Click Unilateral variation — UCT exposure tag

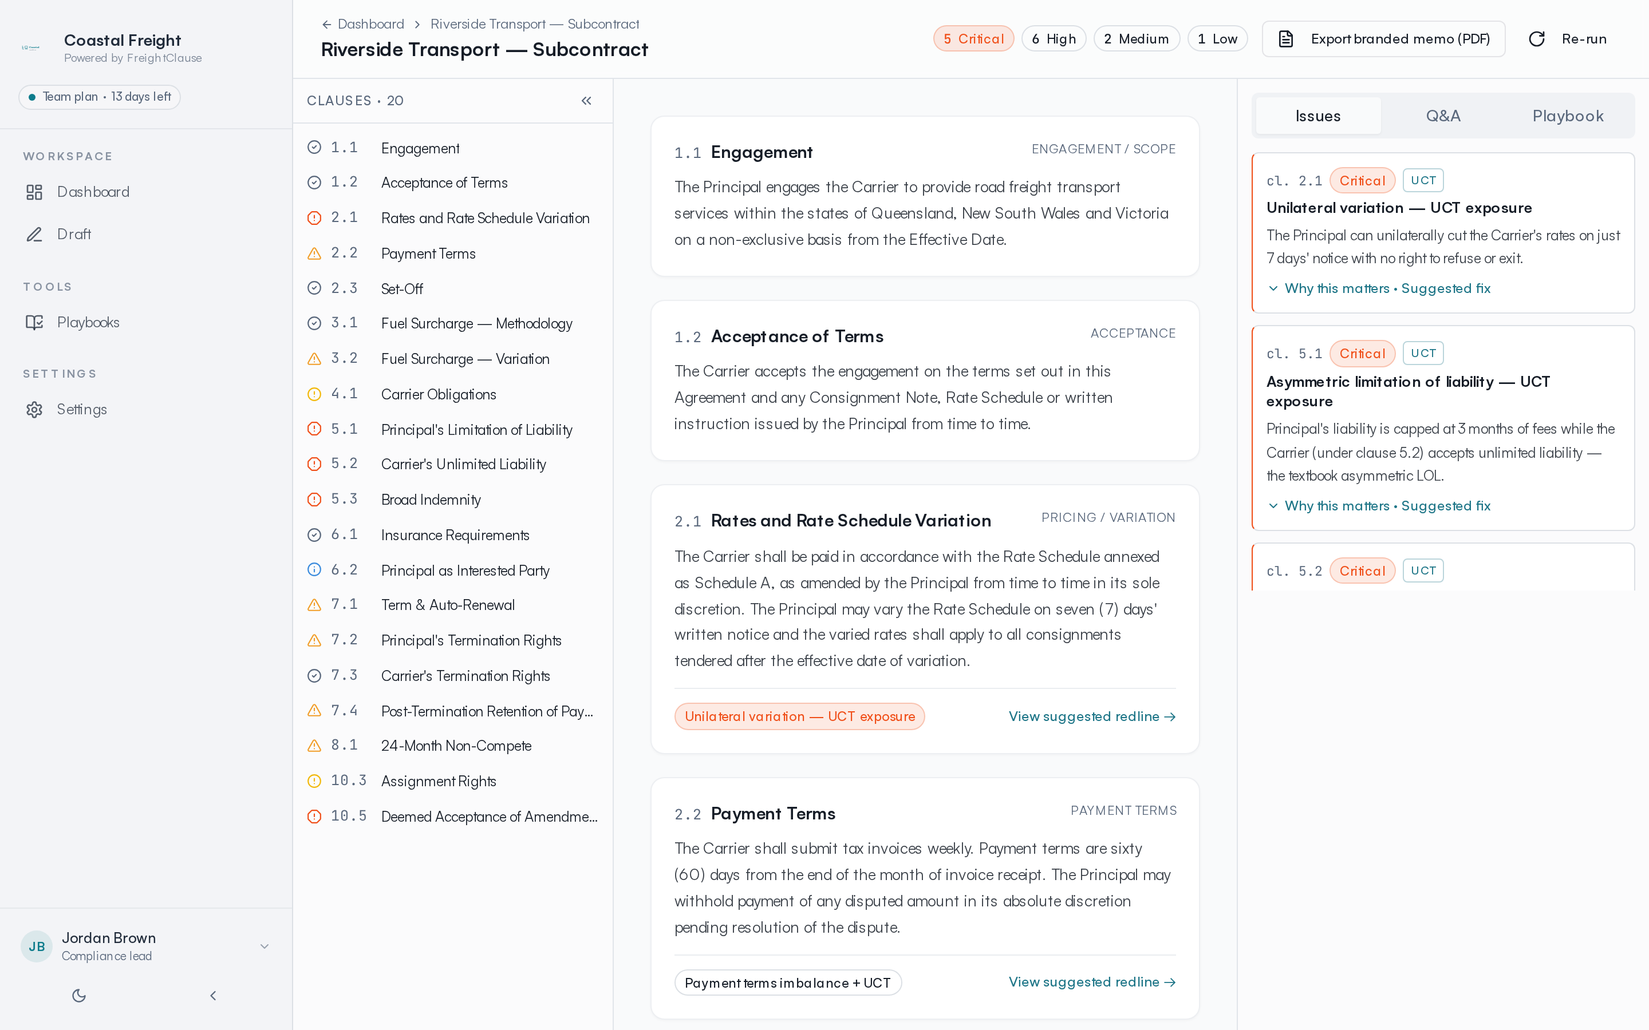pos(799,716)
